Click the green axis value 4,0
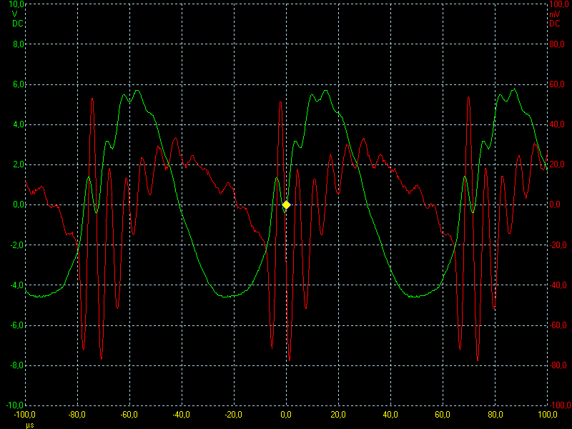 point(19,124)
